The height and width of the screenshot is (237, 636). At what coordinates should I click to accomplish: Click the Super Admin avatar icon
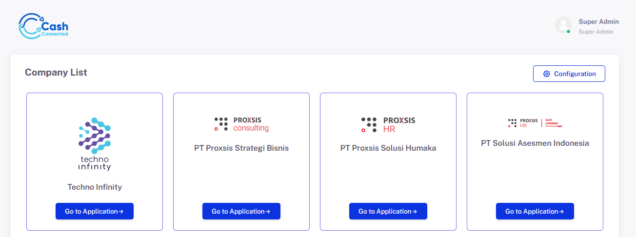click(x=563, y=25)
